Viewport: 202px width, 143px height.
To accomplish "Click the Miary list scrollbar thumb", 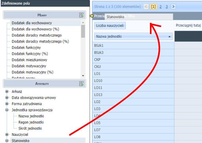I will coord(83,31).
